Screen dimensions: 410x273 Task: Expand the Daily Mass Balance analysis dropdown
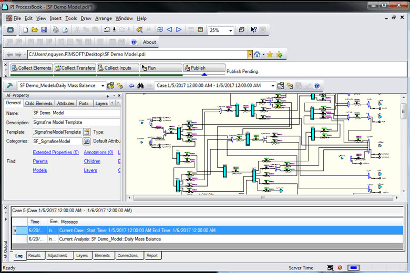[x=102, y=85]
